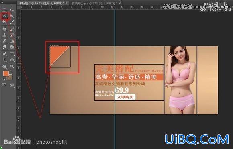Select the Polygonal Lasso tool
The width and height of the screenshot is (233, 149).
pyautogui.click(x=4, y=16)
